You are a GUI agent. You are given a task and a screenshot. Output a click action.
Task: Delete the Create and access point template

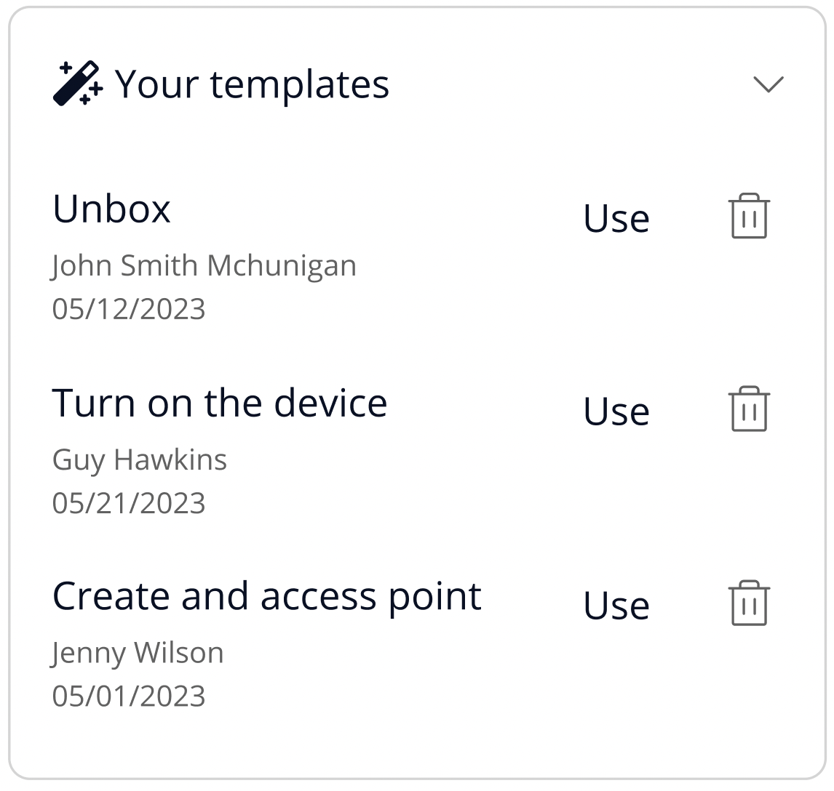749,603
